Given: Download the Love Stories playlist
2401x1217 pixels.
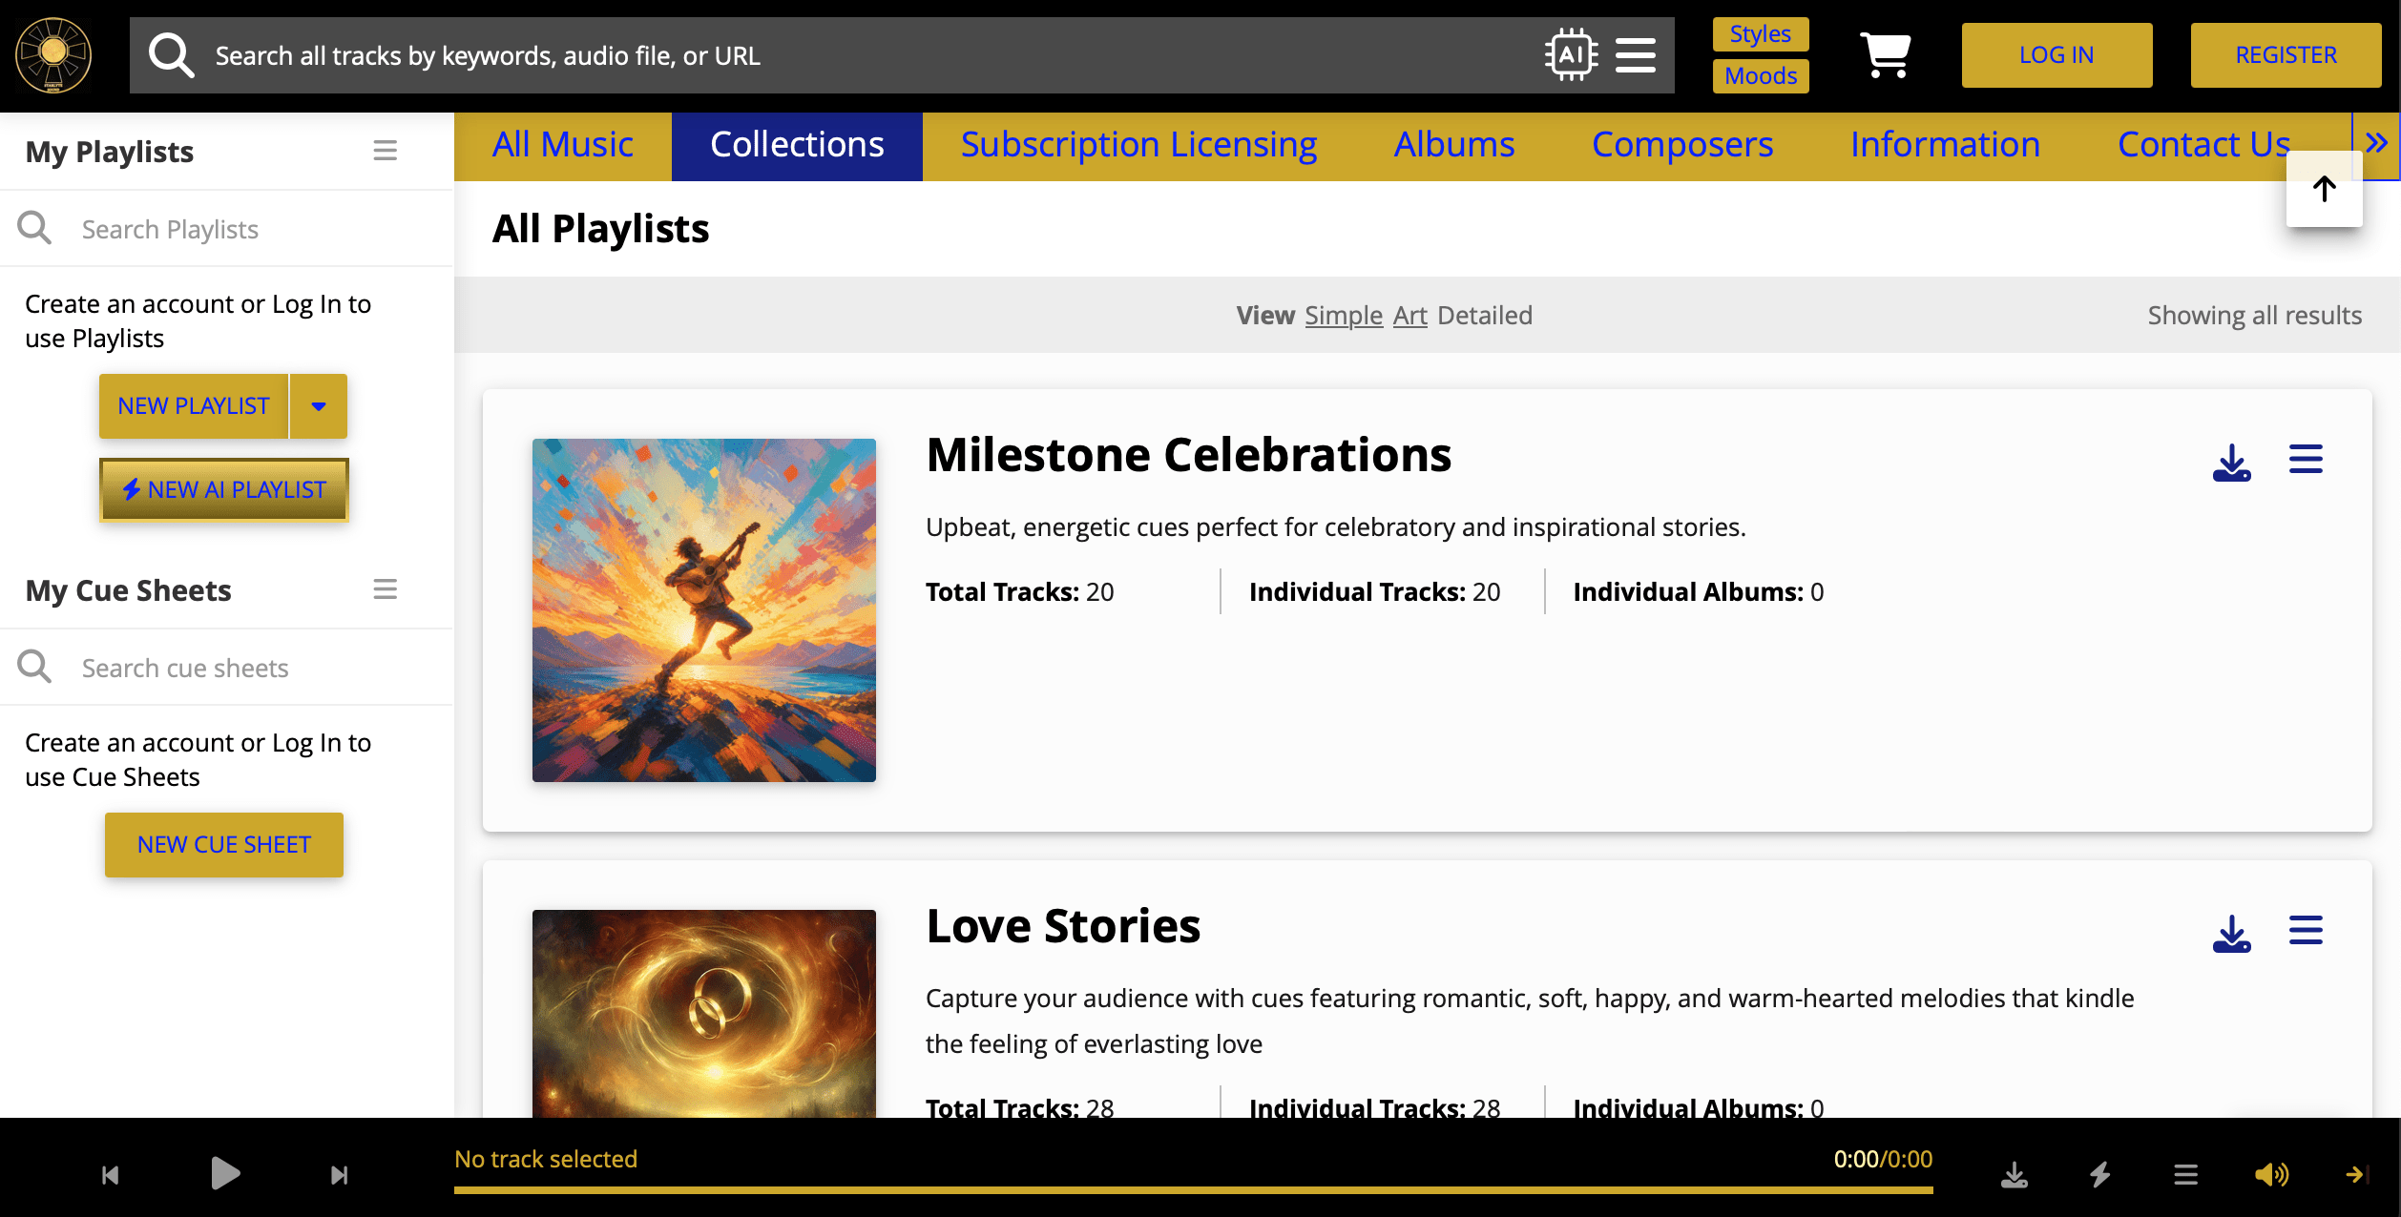Looking at the screenshot, I should tap(2231, 933).
